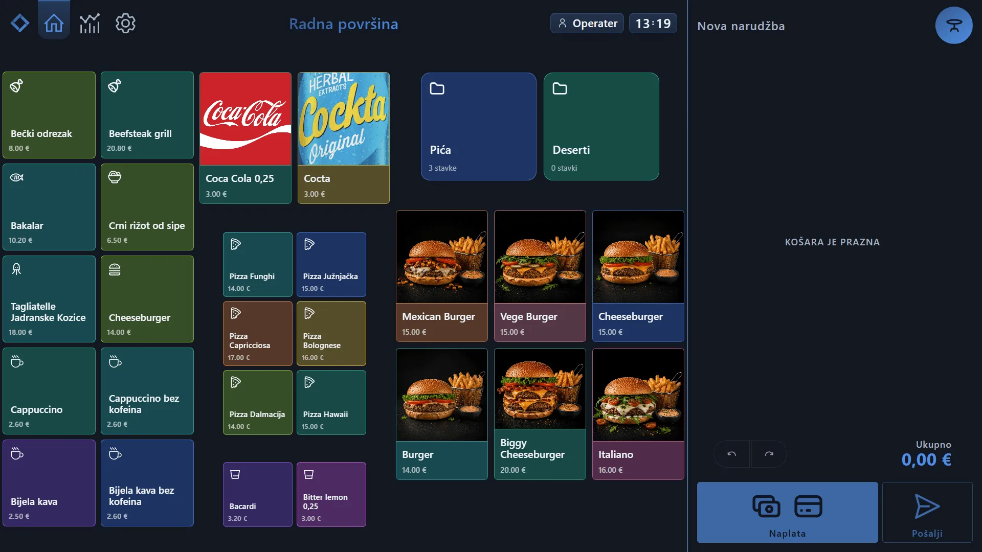Open the settings gear icon
The height and width of the screenshot is (552, 982).
125,24
